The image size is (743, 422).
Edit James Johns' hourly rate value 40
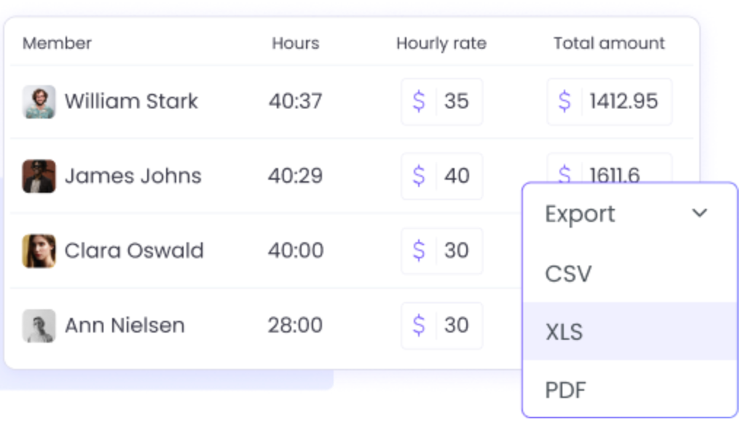coord(457,176)
